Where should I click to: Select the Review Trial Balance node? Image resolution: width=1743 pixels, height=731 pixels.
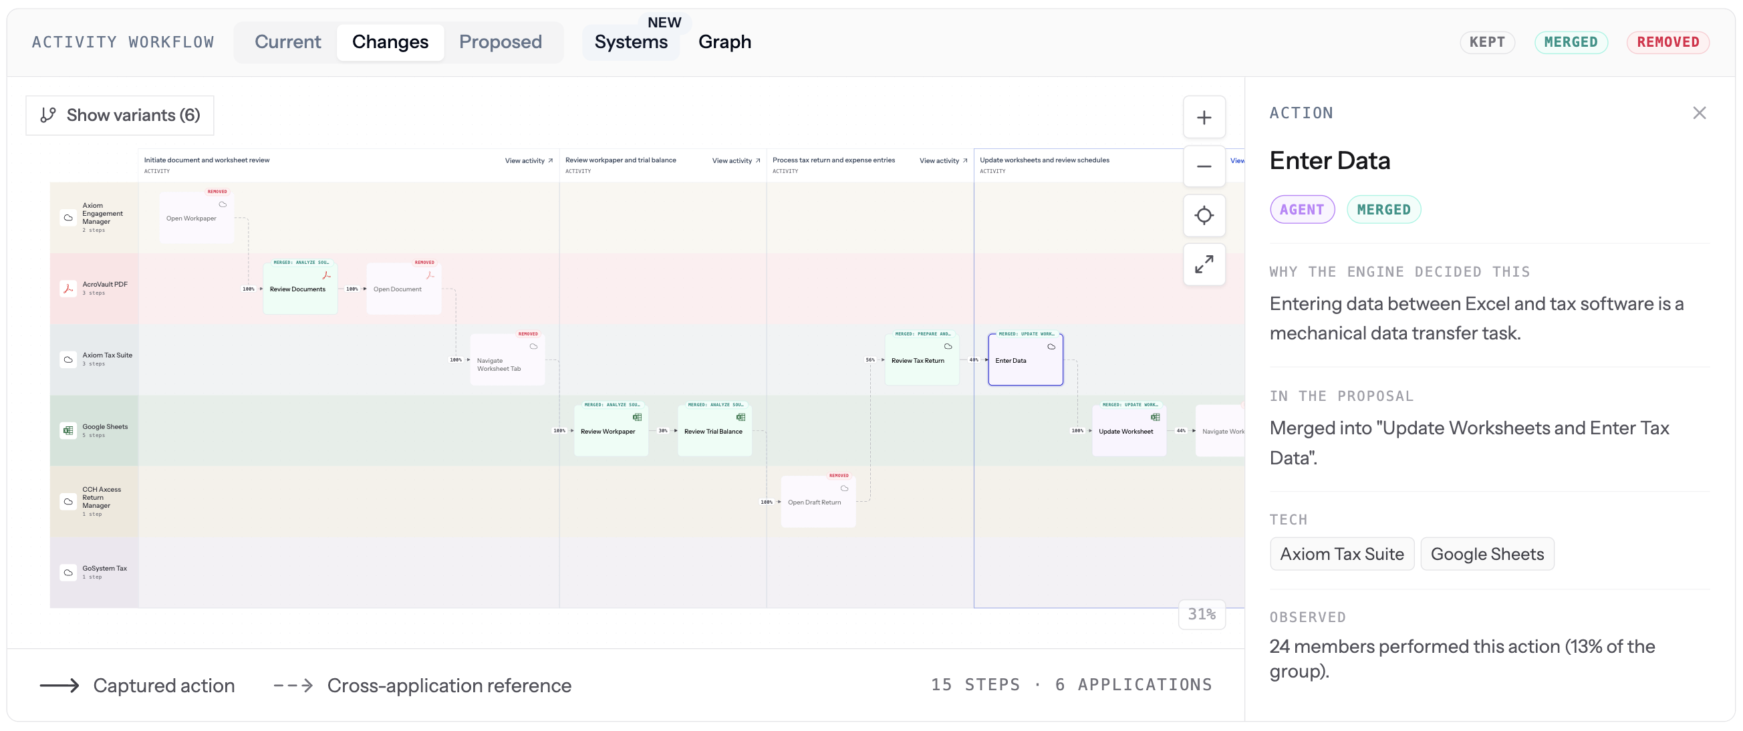714,431
